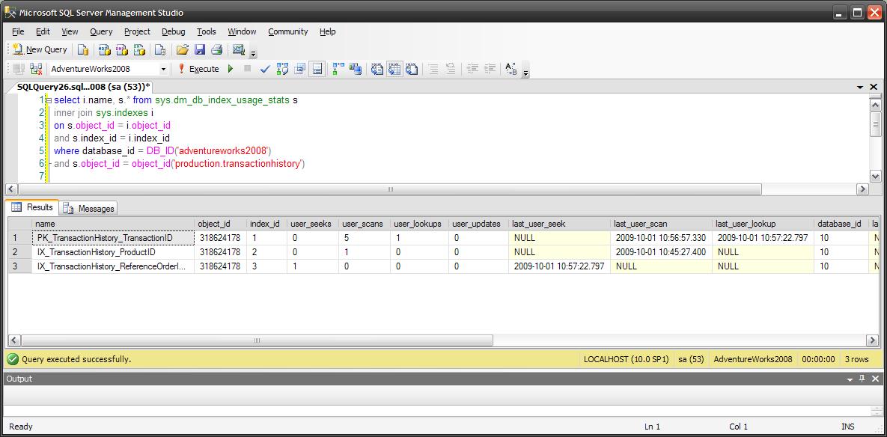The image size is (887, 437).
Task: Click the user_seeks column header
Action: point(312,224)
